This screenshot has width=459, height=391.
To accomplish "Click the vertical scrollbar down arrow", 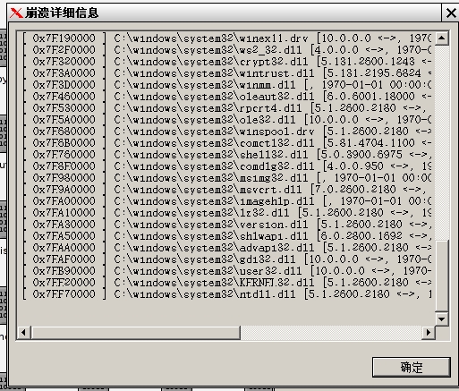I will pyautogui.click(x=442, y=319).
